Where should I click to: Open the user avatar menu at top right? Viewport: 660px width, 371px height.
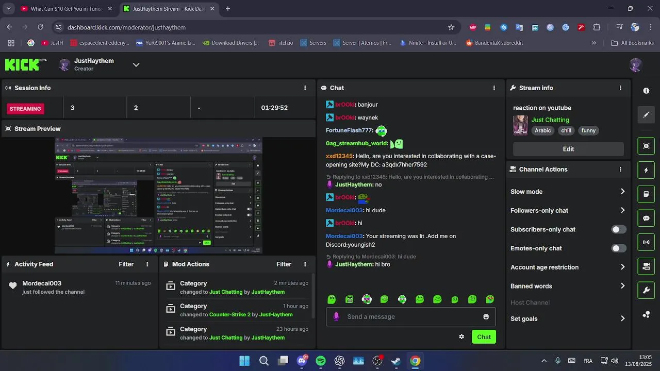[x=635, y=64]
